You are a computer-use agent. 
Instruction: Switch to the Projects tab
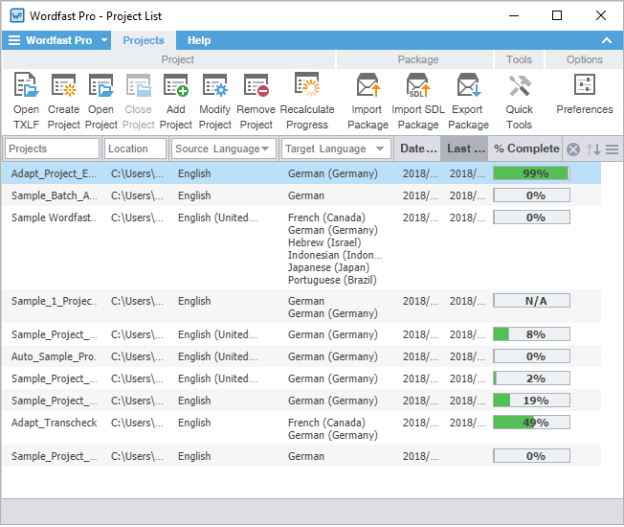click(144, 40)
